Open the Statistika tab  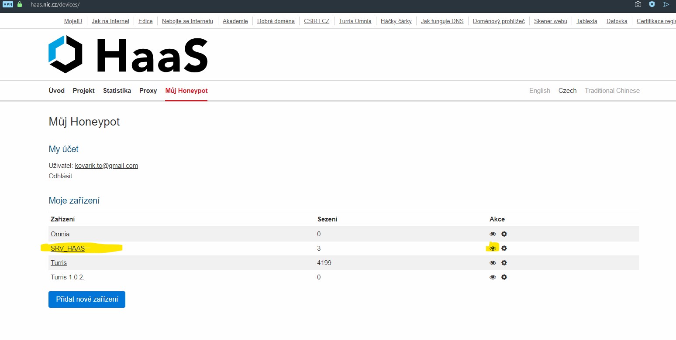pyautogui.click(x=117, y=91)
